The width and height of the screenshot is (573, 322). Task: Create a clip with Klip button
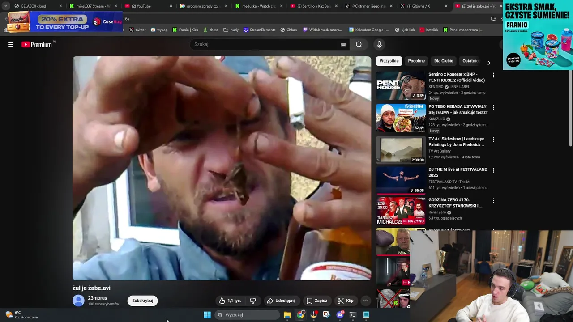point(345,301)
